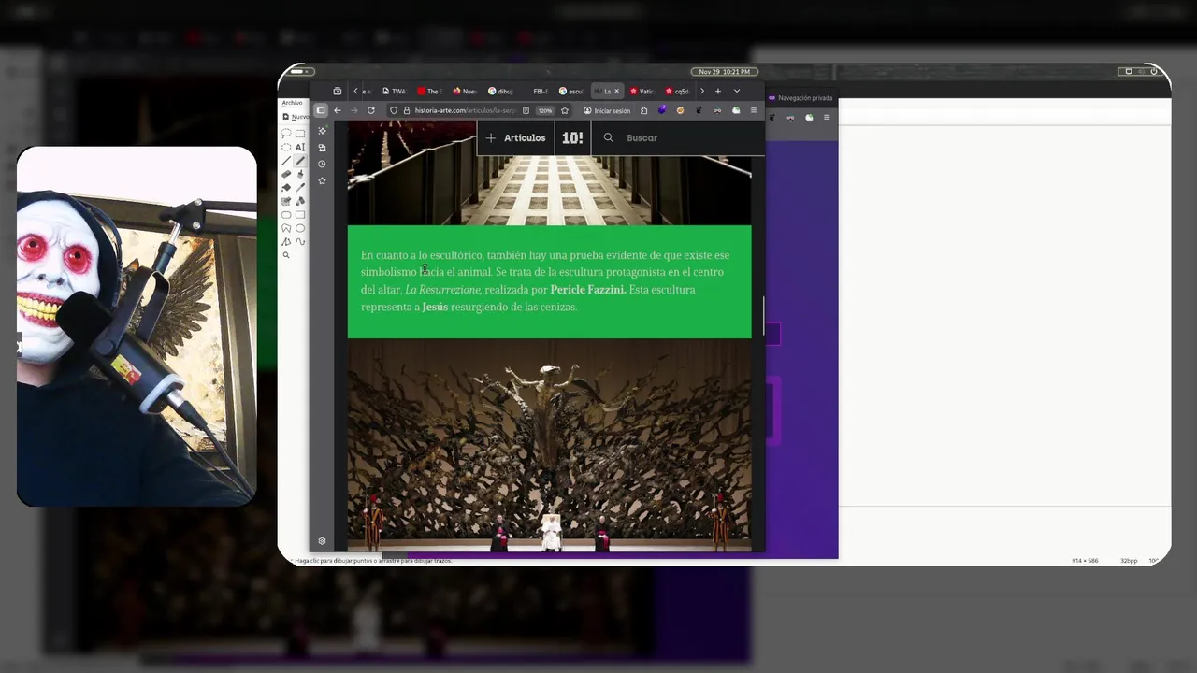The image size is (1197, 673).
Task: Switch to the TWA browser tab
Action: pos(394,91)
